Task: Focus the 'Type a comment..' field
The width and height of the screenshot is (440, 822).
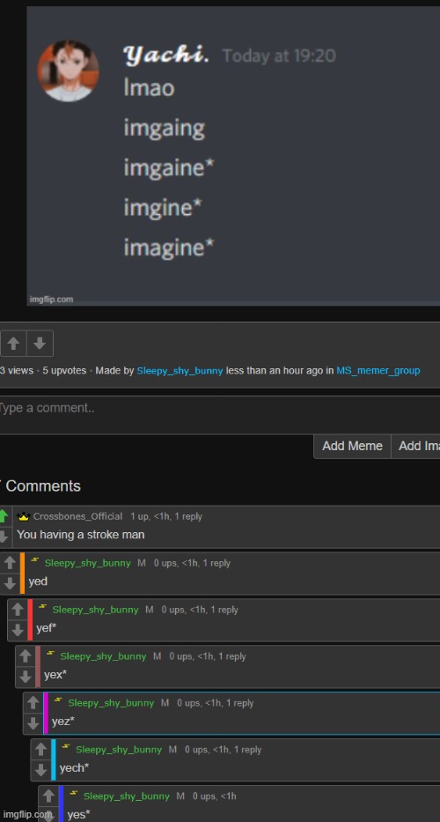Action: [x=220, y=415]
